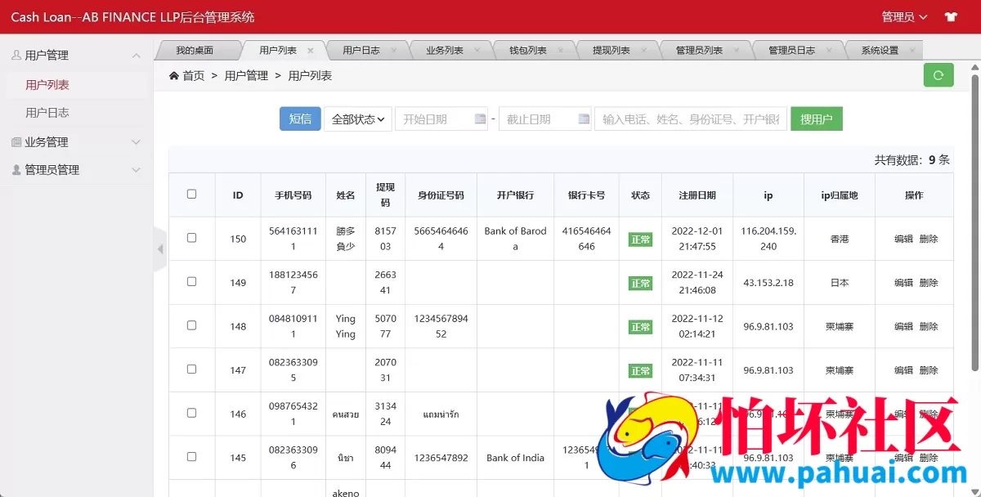Click 删除 for user ID 150
The width and height of the screenshot is (981, 497).
929,239
